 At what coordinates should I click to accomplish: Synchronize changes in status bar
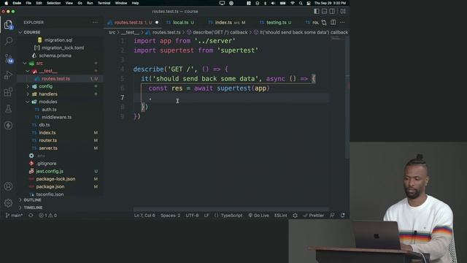31,216
